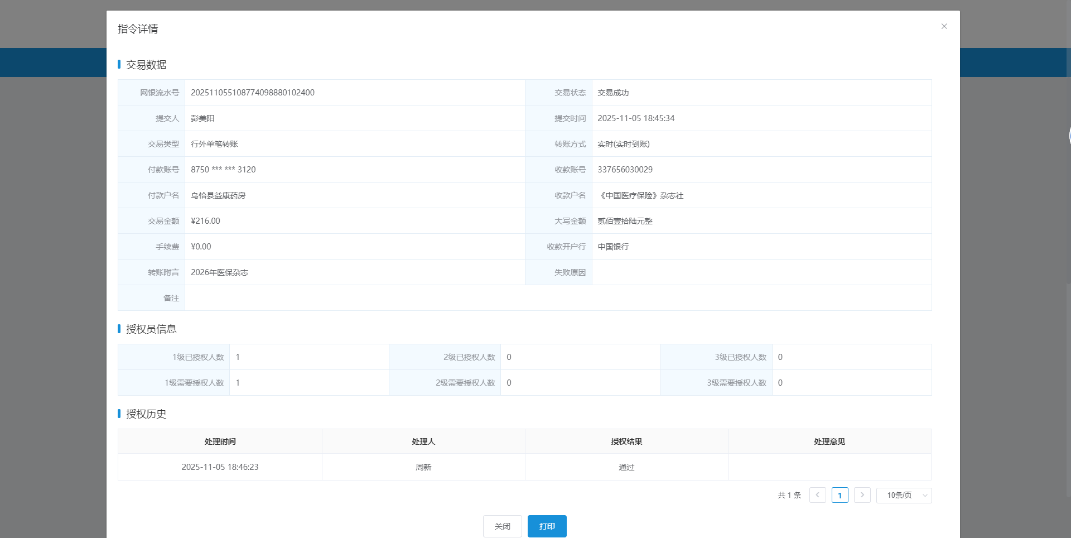Open the 10条/页 page size dropdown
Image resolution: width=1071 pixels, height=538 pixels.
pyautogui.click(x=904, y=495)
